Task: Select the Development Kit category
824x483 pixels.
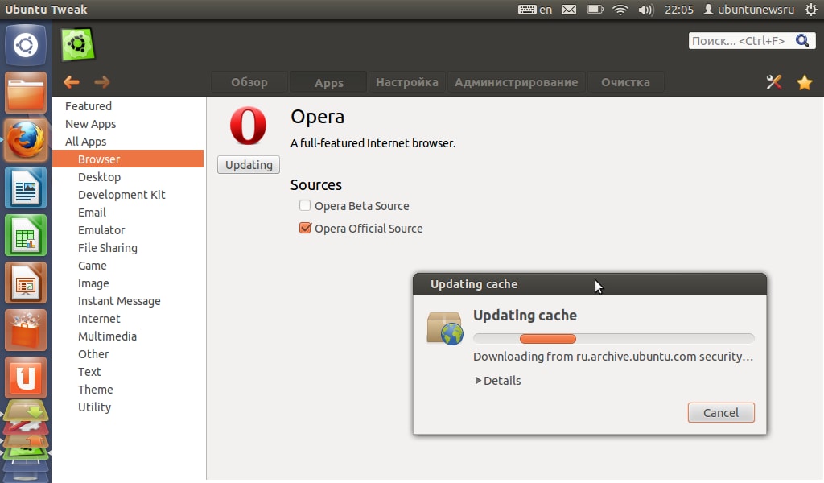Action: pyautogui.click(x=128, y=195)
